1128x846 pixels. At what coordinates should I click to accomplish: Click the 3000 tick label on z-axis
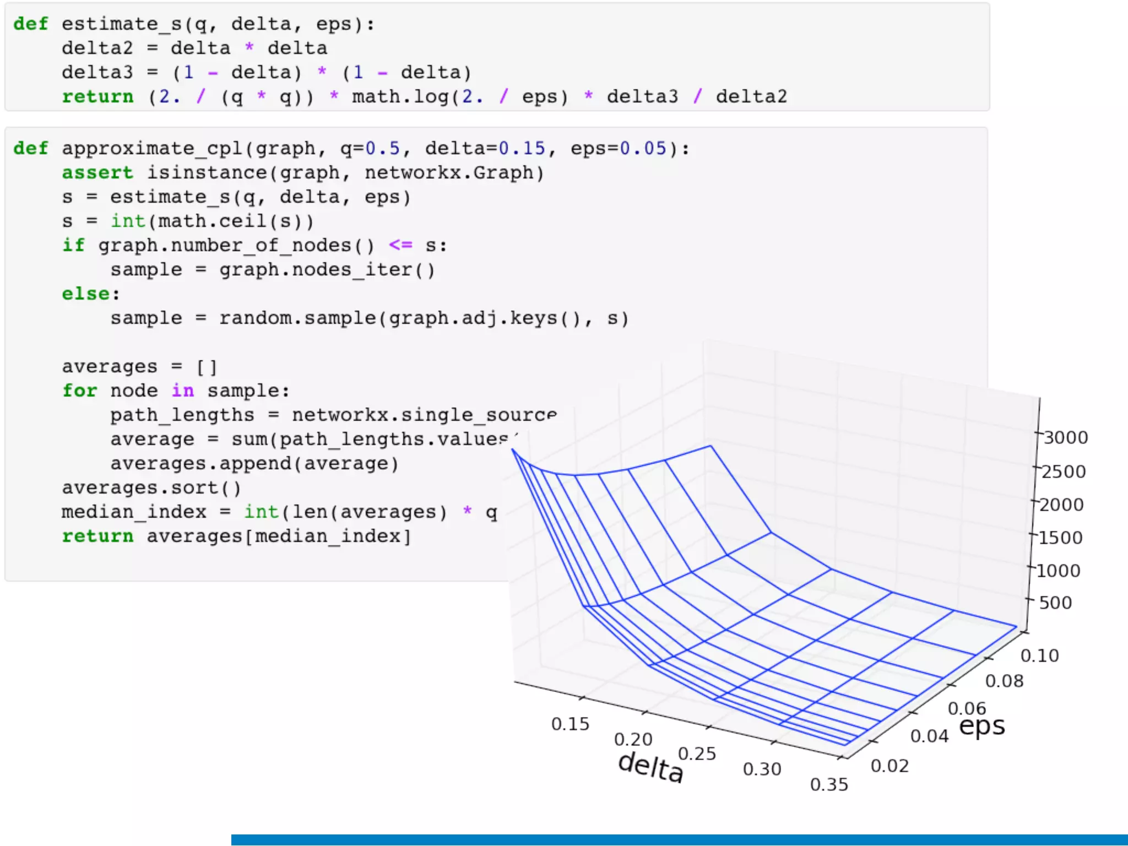pos(1066,438)
